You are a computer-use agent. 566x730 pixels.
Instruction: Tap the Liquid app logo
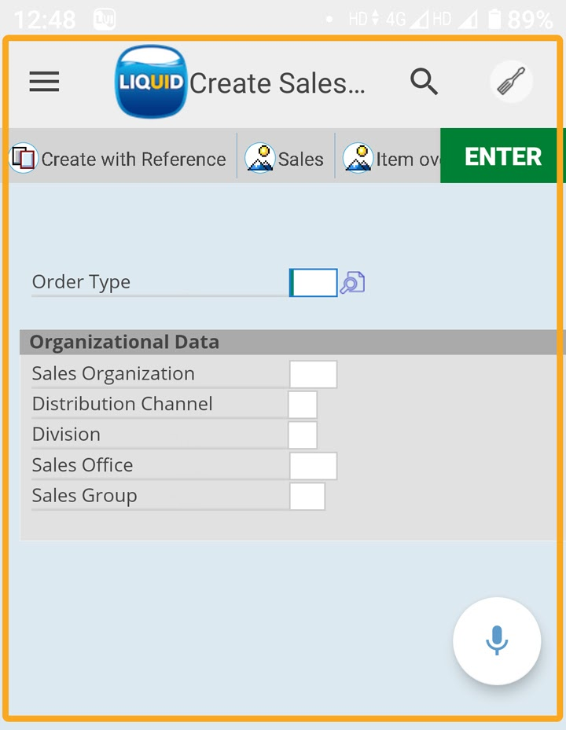[x=150, y=82]
